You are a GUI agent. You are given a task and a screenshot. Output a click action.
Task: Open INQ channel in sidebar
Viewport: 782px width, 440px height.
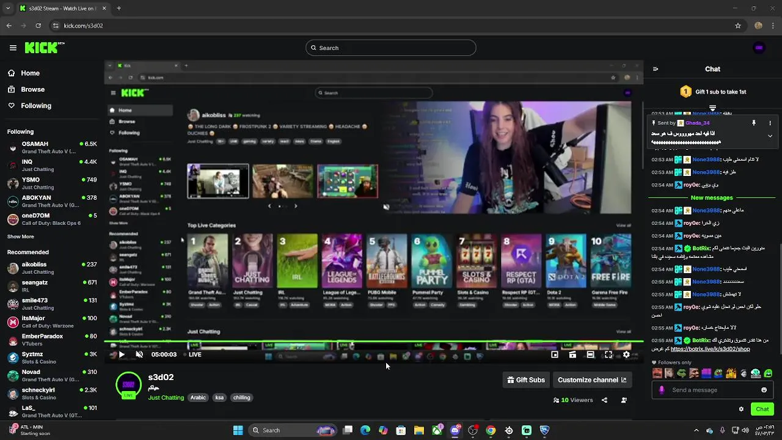point(52,165)
